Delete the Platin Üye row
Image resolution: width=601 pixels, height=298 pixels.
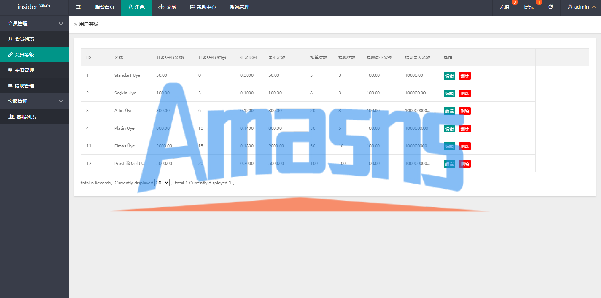tap(465, 129)
